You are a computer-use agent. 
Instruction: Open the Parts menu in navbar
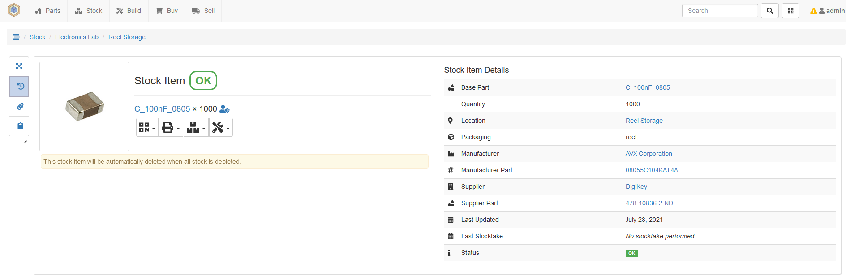(x=47, y=11)
